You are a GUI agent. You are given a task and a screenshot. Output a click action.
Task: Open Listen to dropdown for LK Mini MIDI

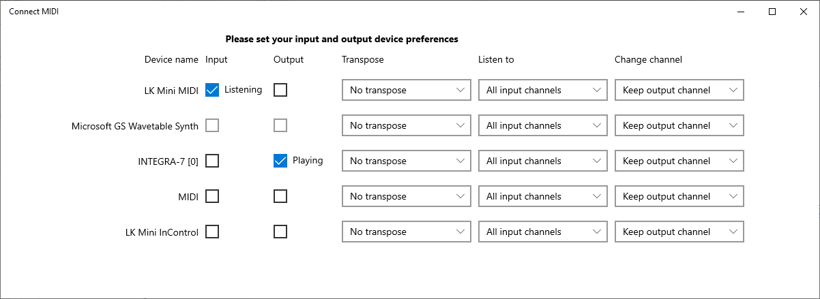(542, 90)
